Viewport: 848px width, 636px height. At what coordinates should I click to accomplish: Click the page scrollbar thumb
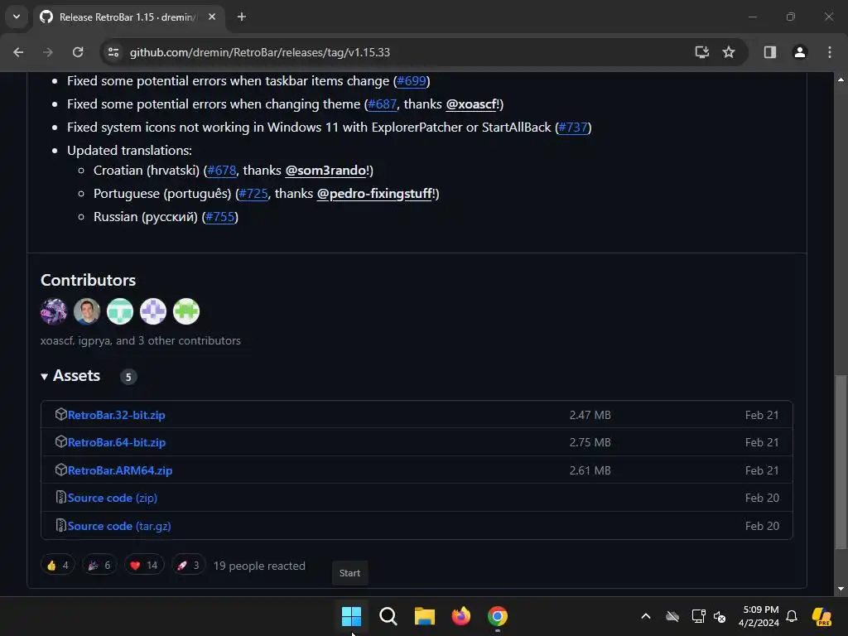click(841, 462)
